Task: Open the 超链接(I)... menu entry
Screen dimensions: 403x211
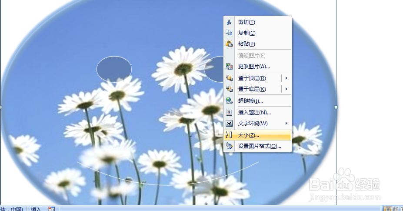Action: click(257, 101)
